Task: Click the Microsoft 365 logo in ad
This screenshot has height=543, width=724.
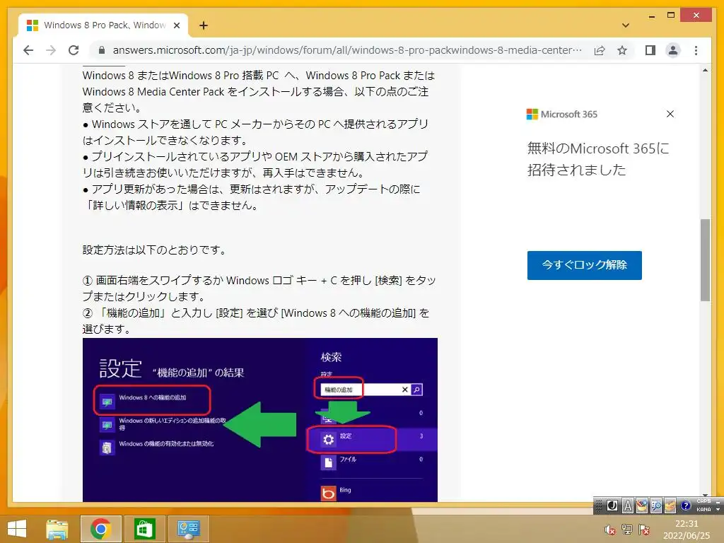Action: click(x=561, y=114)
